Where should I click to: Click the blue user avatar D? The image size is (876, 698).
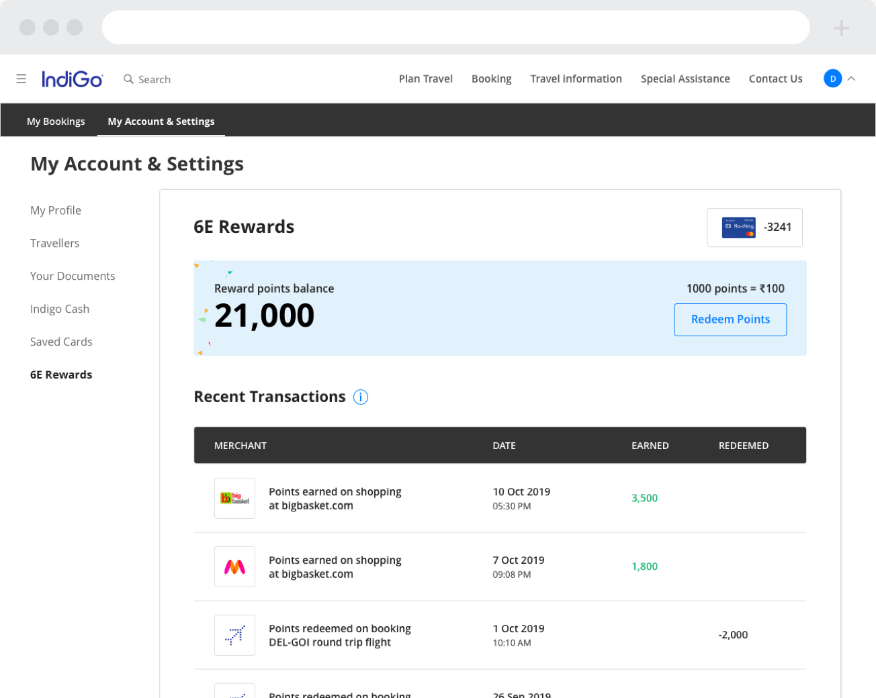point(832,79)
